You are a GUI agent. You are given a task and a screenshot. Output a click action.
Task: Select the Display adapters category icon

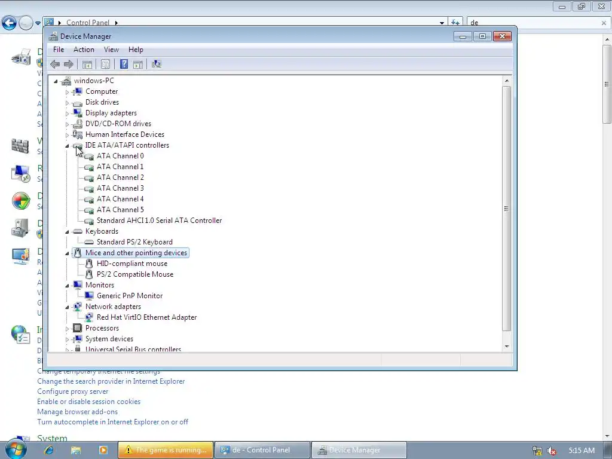(78, 113)
